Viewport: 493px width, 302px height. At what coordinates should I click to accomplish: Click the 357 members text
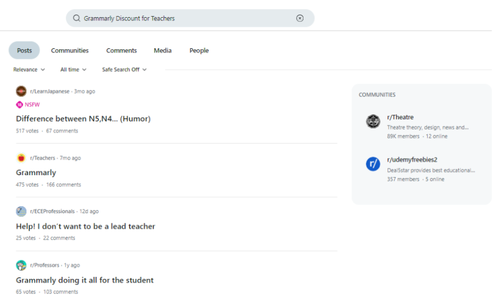[x=403, y=179]
